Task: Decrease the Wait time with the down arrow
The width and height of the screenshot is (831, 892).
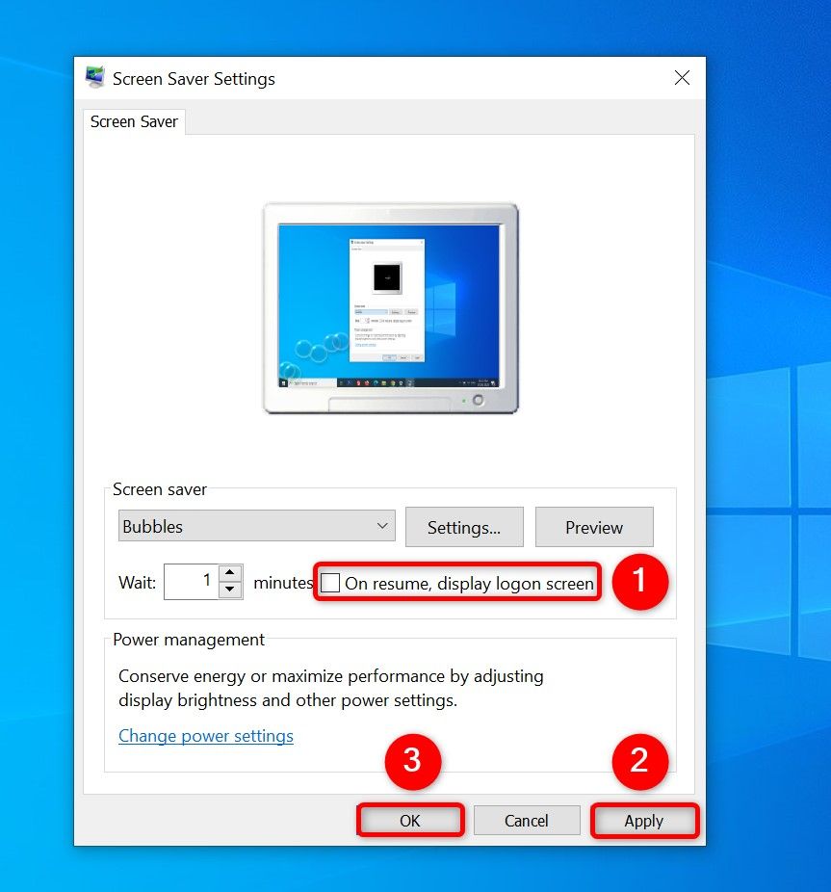Action: click(228, 589)
